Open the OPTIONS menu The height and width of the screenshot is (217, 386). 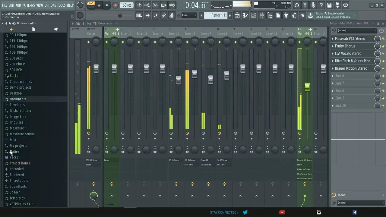tap(50, 5)
